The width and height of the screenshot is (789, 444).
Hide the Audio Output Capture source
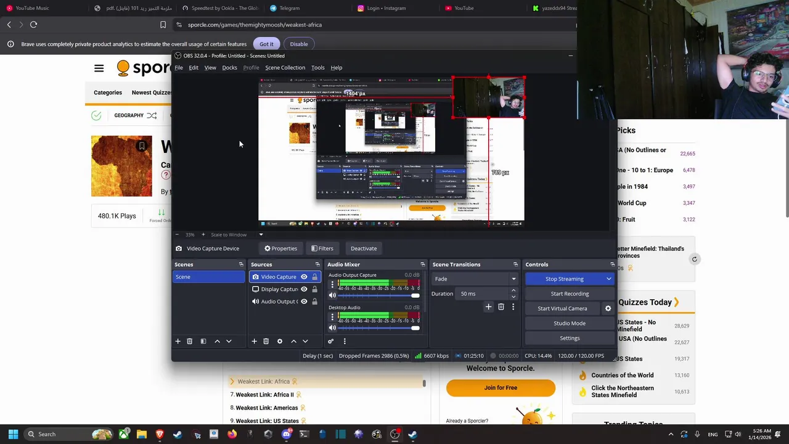point(304,302)
